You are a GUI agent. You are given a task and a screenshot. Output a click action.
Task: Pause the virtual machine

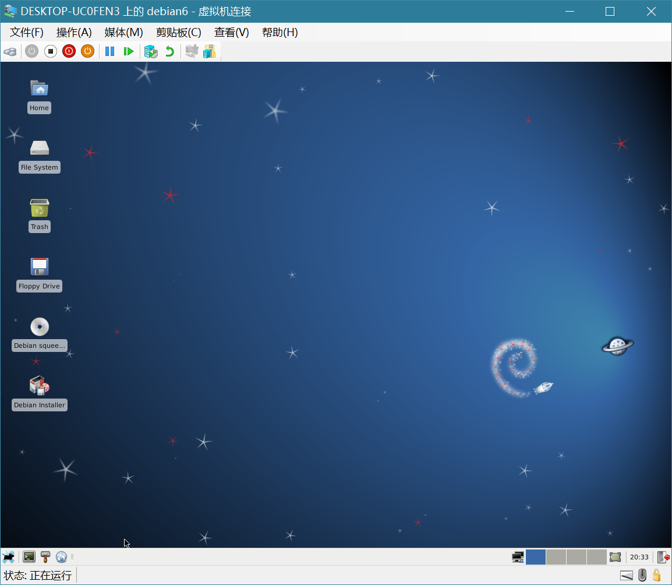pyautogui.click(x=109, y=51)
